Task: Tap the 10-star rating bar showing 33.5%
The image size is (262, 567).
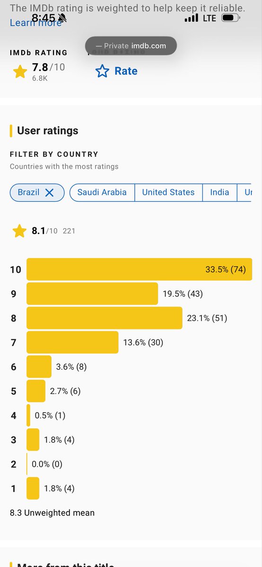Action: click(139, 269)
